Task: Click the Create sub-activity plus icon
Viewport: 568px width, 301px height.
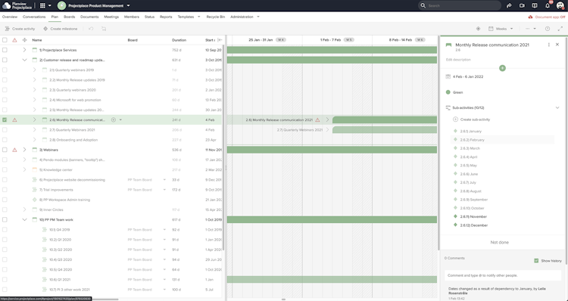Action: [455, 119]
